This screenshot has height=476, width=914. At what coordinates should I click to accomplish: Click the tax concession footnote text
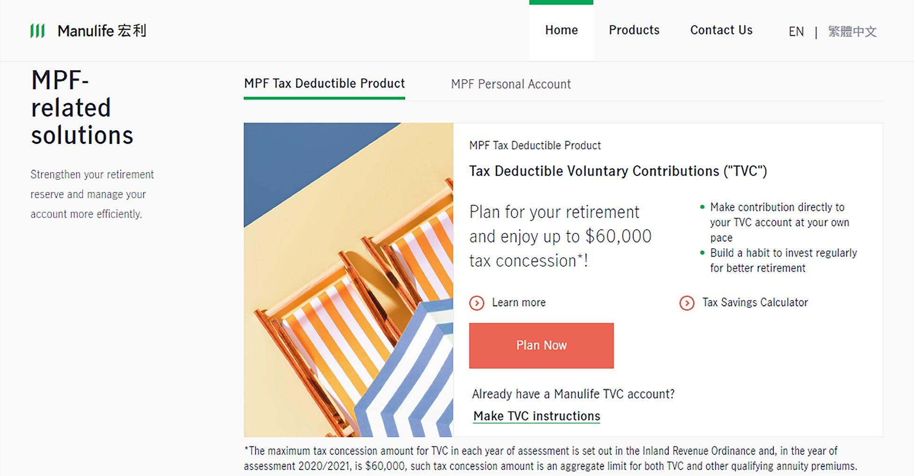click(550, 459)
